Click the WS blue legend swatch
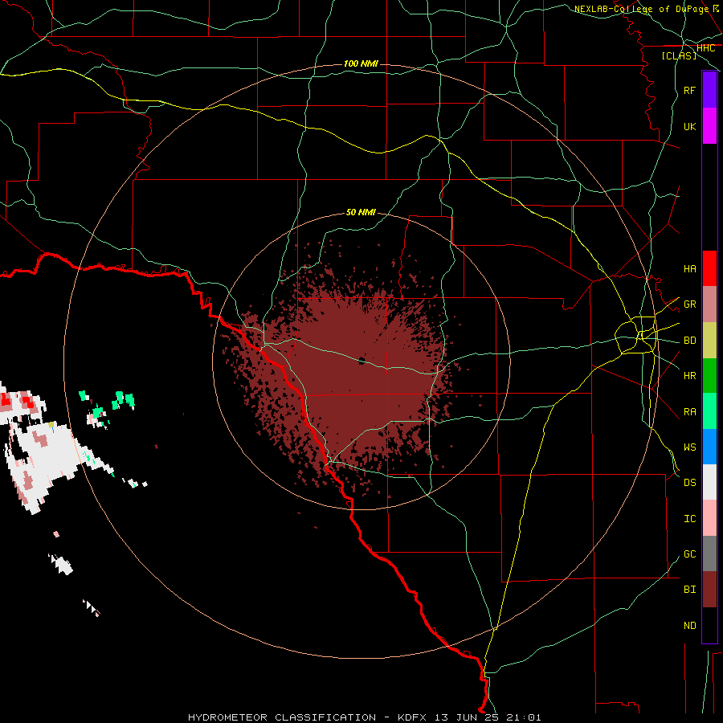Viewport: 723px width, 723px height. click(709, 447)
